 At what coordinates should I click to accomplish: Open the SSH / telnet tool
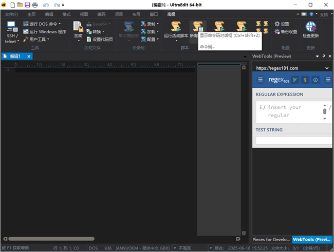[12, 31]
